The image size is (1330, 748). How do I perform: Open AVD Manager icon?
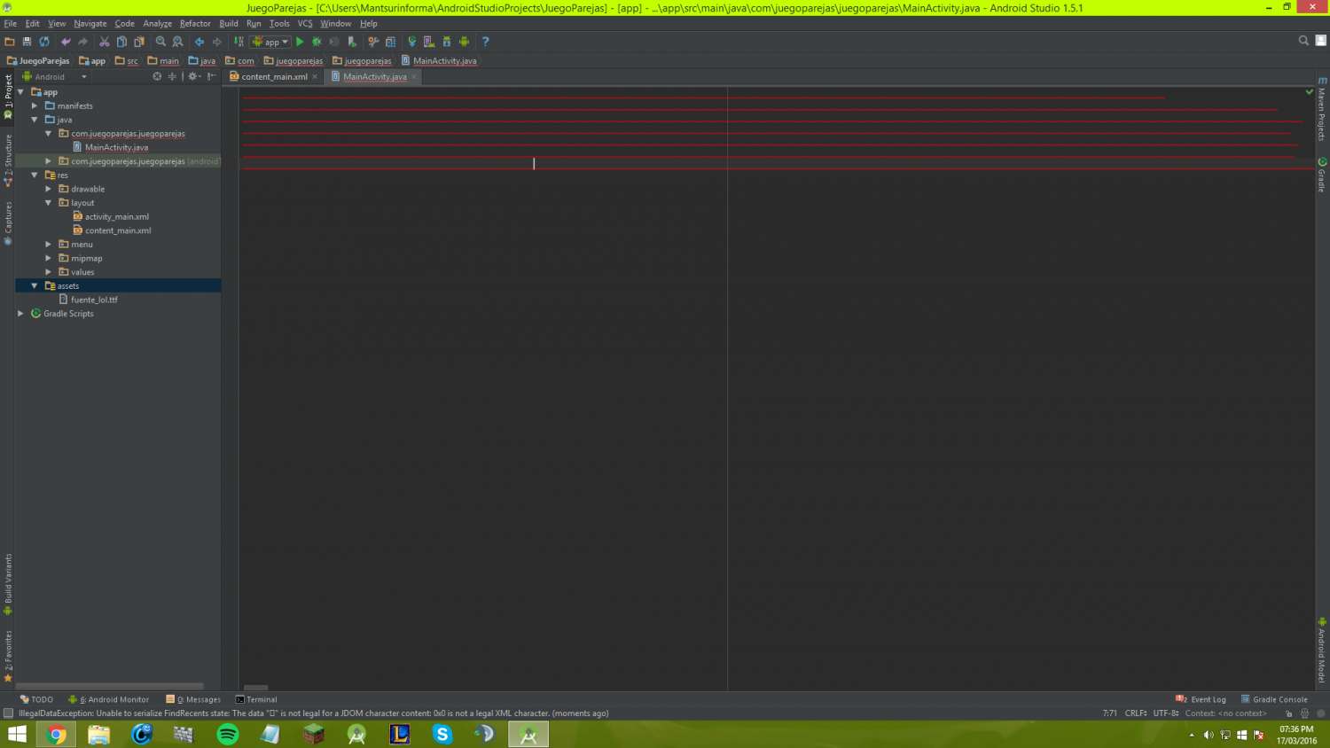pyautogui.click(x=429, y=42)
